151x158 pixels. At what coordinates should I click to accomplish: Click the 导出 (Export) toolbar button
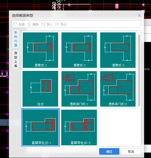point(61,24)
